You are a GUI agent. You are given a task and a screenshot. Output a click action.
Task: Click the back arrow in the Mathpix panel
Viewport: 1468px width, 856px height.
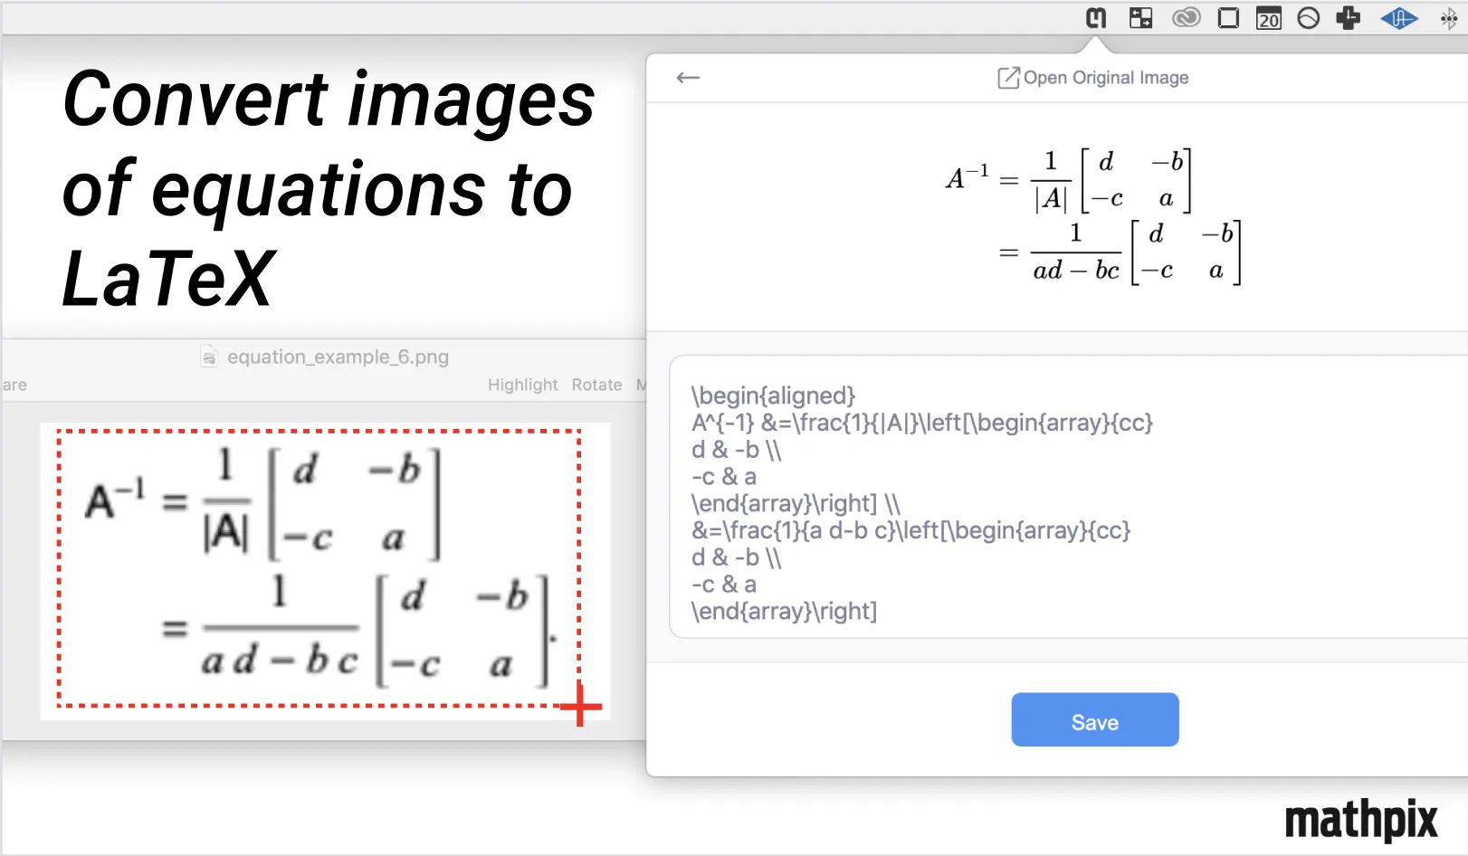point(688,78)
